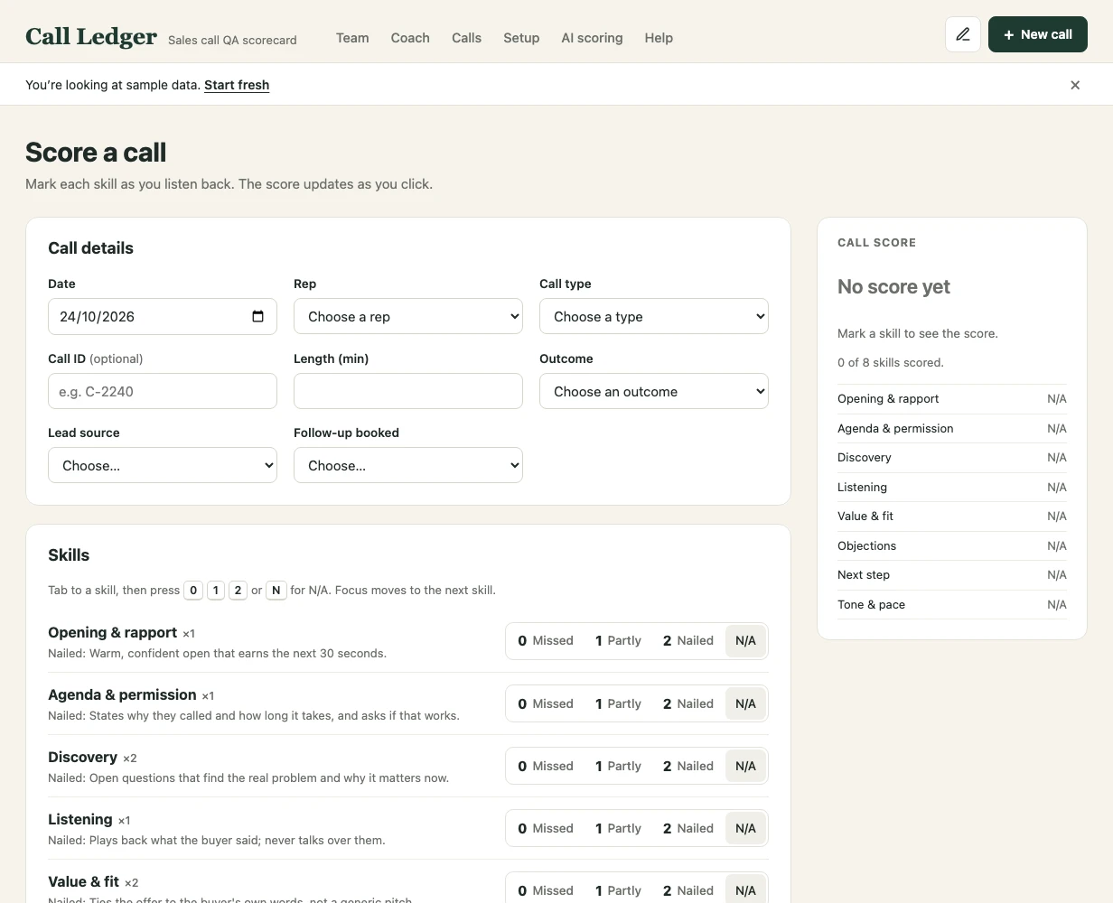Click the Listening skill name in Skills

point(79,819)
